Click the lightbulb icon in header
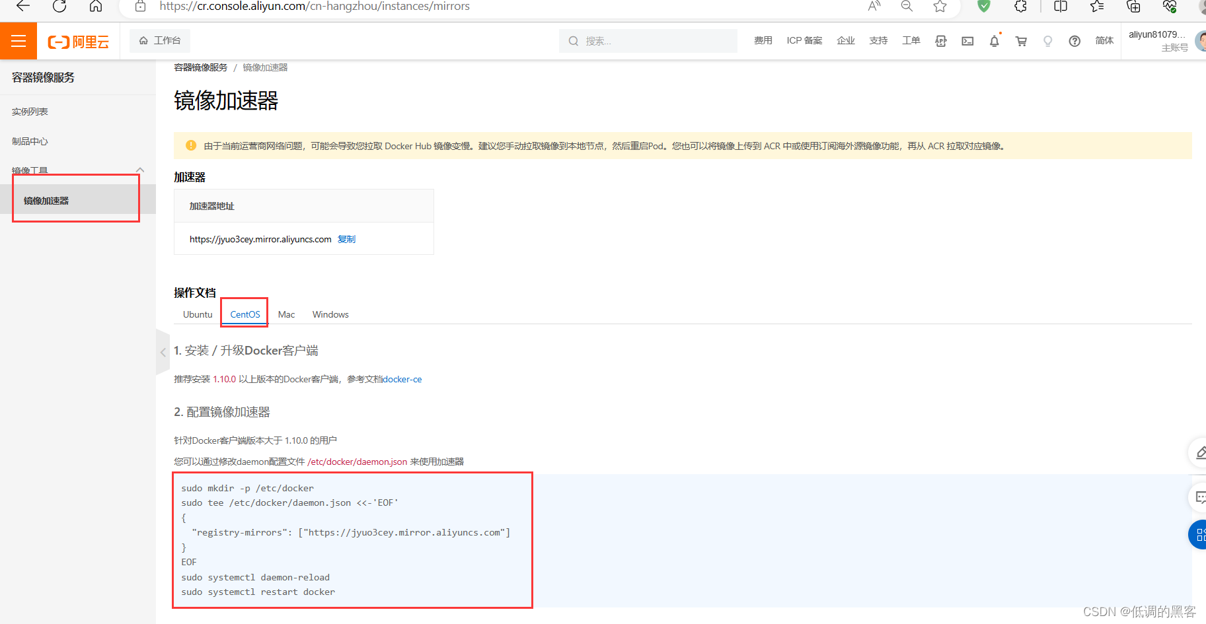The image size is (1206, 624). pyautogui.click(x=1047, y=41)
